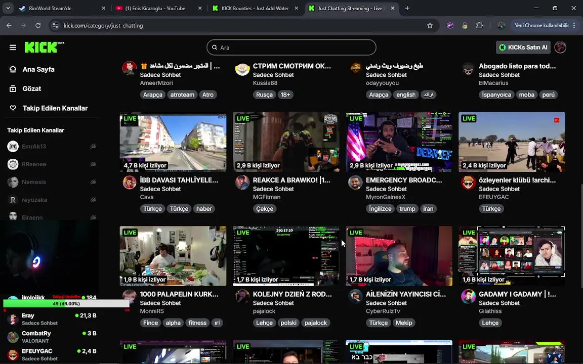
Task: Open the MGFitman stream thumbnail
Action: pyautogui.click(x=286, y=142)
